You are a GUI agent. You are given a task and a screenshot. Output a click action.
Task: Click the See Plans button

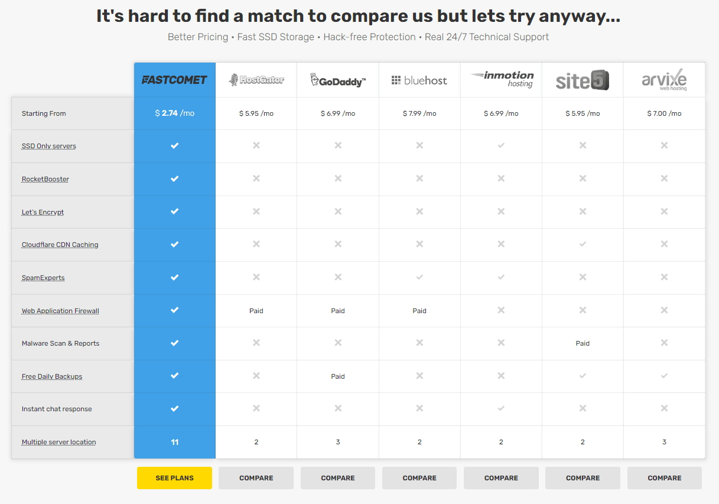coord(174,478)
